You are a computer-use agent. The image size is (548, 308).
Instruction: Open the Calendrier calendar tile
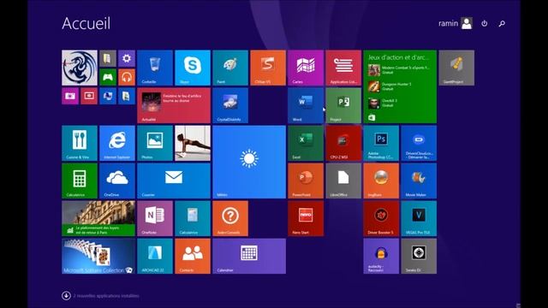tap(249, 257)
